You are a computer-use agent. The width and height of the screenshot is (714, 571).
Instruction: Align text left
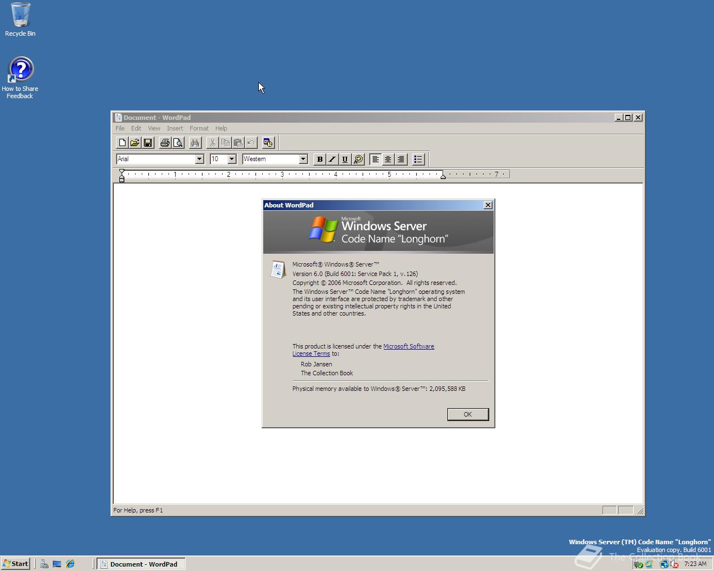(x=375, y=159)
